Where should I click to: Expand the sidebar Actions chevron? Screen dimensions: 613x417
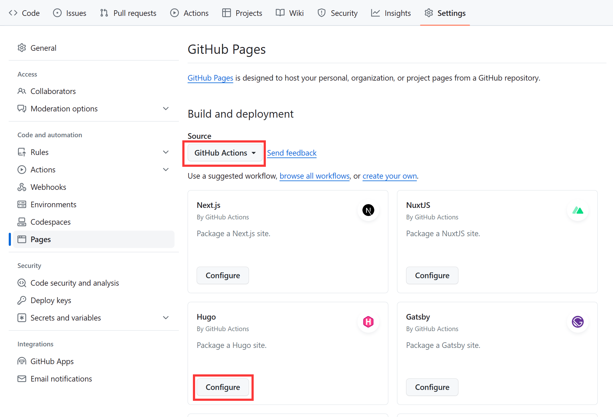[166, 170]
